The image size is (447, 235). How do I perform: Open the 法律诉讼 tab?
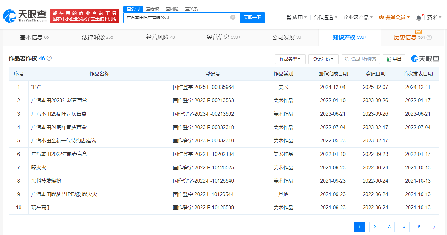(x=97, y=37)
